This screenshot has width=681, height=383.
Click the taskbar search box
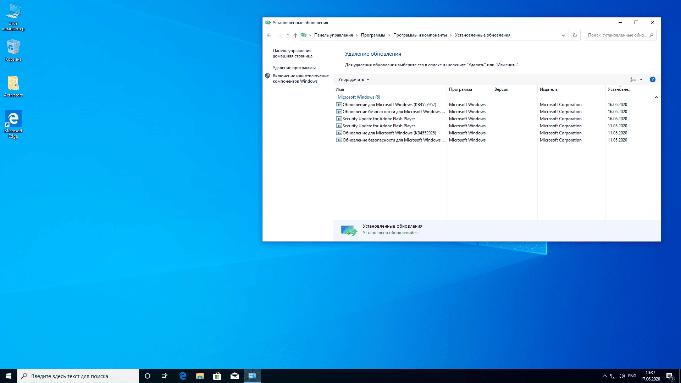pos(78,376)
